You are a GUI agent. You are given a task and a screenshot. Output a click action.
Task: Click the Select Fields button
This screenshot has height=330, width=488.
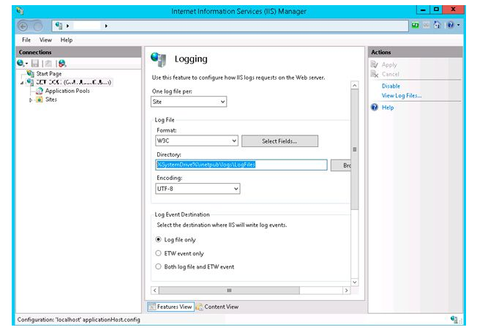tap(279, 141)
